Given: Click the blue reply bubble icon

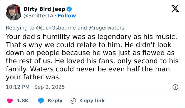Looking at the screenshot, I should (41, 101).
